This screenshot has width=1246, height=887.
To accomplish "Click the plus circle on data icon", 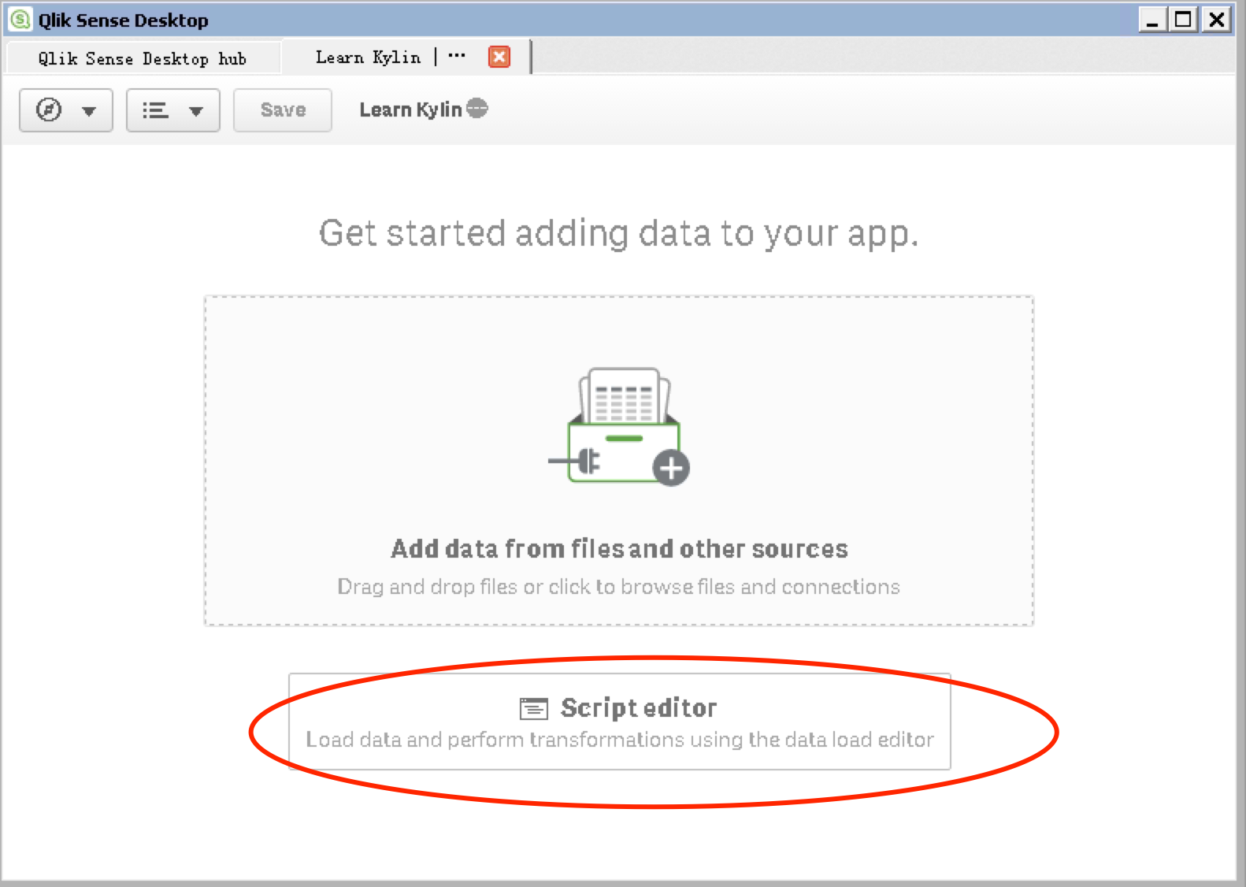I will tap(671, 469).
